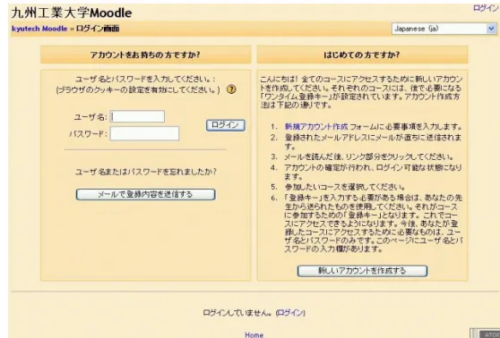Open the Japanese (ja) language dropdown
500x338 pixels.
click(x=444, y=29)
